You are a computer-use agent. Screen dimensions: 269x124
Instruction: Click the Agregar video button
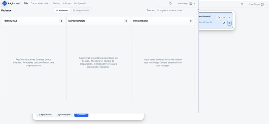45,115
